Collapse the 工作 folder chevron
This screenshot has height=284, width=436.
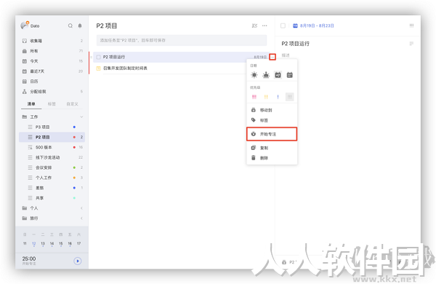81,117
